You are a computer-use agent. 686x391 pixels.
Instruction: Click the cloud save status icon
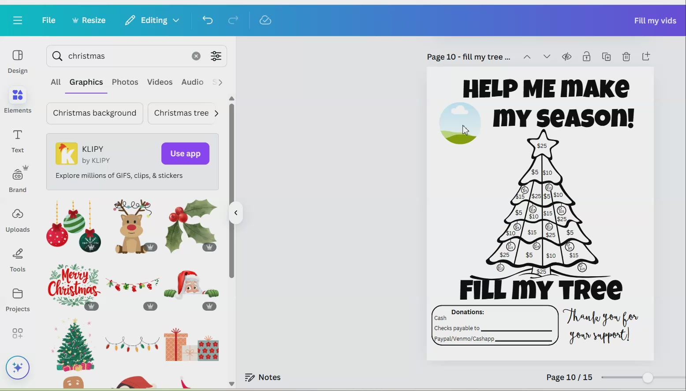(x=265, y=20)
